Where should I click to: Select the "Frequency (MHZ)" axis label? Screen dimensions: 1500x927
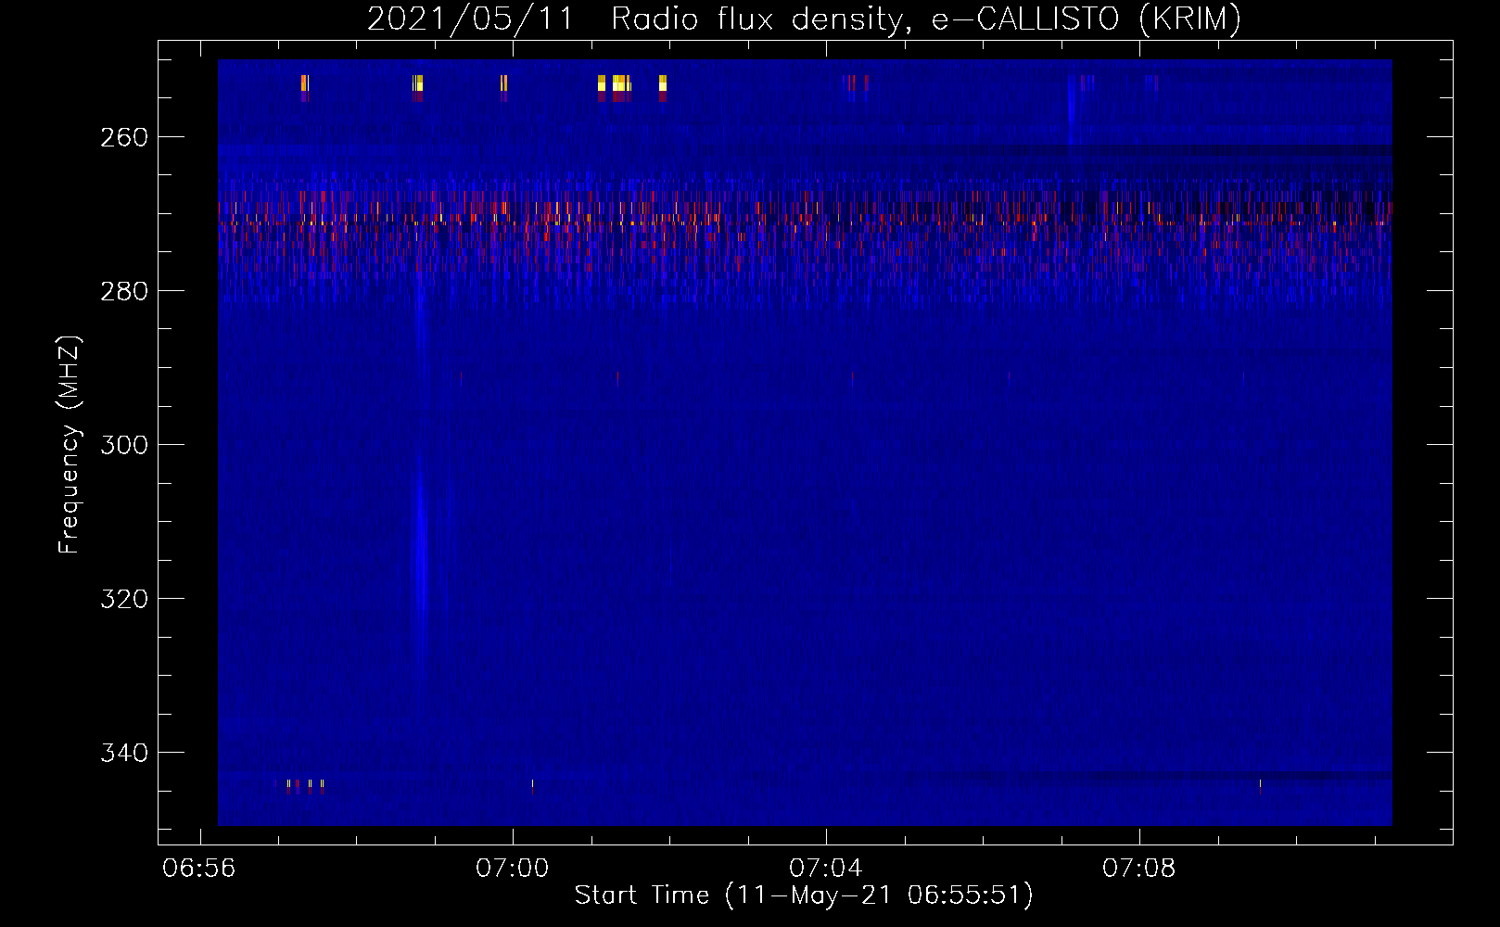(x=70, y=444)
